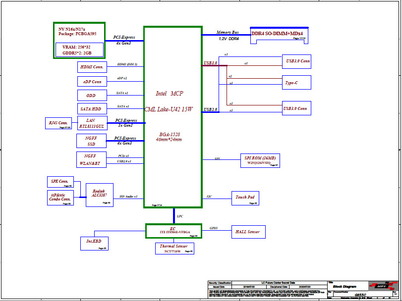The image size is (402, 301).
Task: Select the HDMI Conn. block
Action: pos(91,66)
